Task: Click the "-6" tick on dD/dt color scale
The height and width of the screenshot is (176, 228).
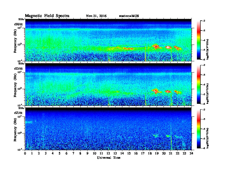Action: [204, 104]
